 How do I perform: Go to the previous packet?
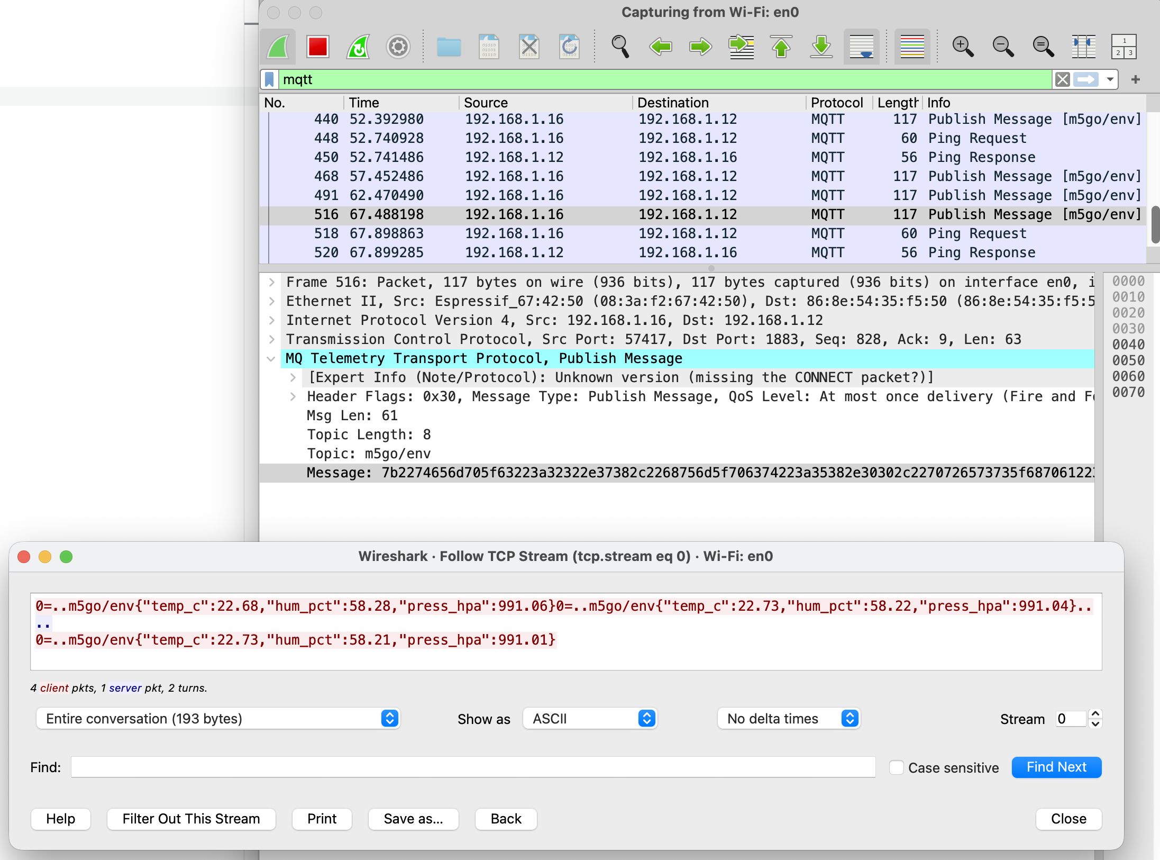(660, 47)
